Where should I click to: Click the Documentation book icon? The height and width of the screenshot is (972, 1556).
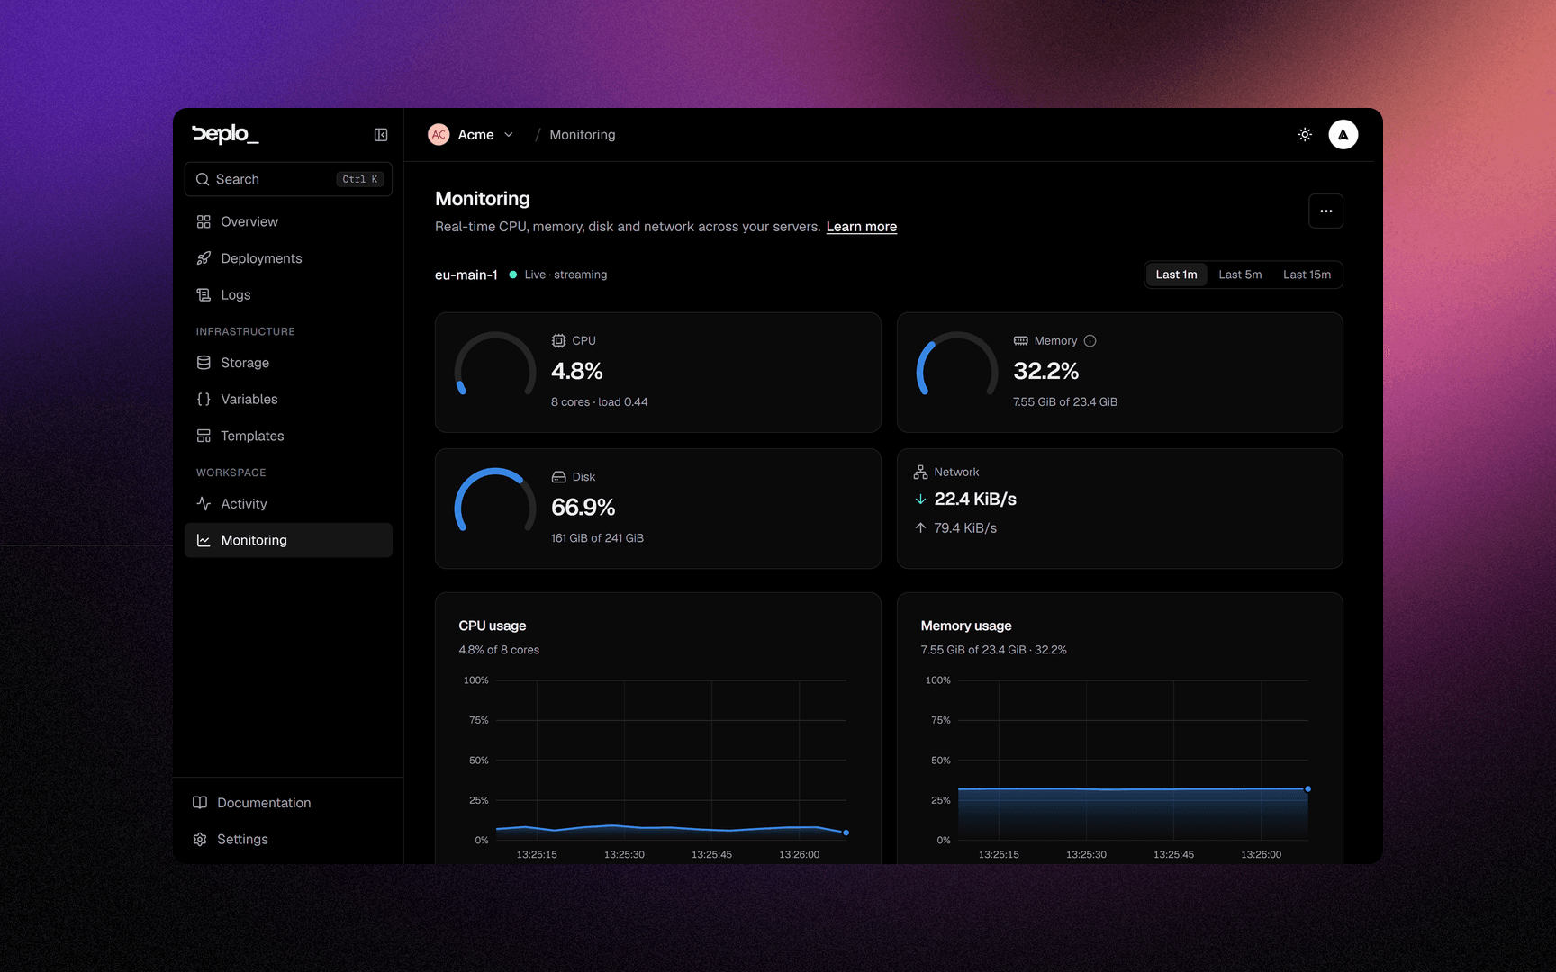click(200, 803)
